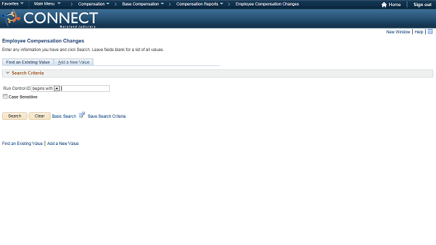Switch to Find an Existing Value tab
This screenshot has width=436, height=245.
point(28,62)
